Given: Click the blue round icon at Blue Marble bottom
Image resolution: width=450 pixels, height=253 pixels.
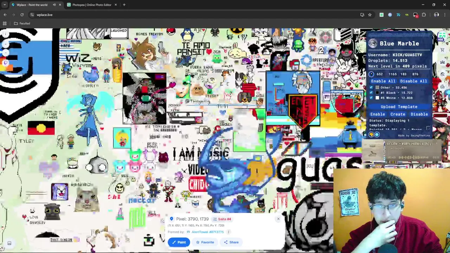Looking at the screenshot, I should (x=377, y=134).
